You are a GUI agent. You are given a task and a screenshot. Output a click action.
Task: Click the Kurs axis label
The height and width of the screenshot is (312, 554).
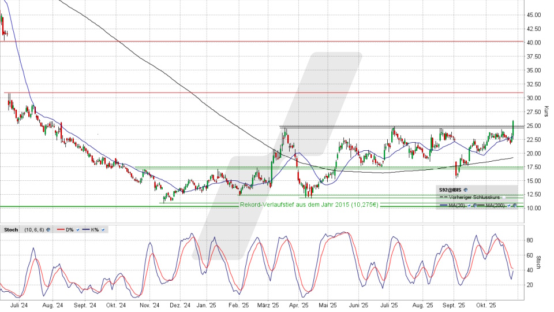[x=546, y=110]
